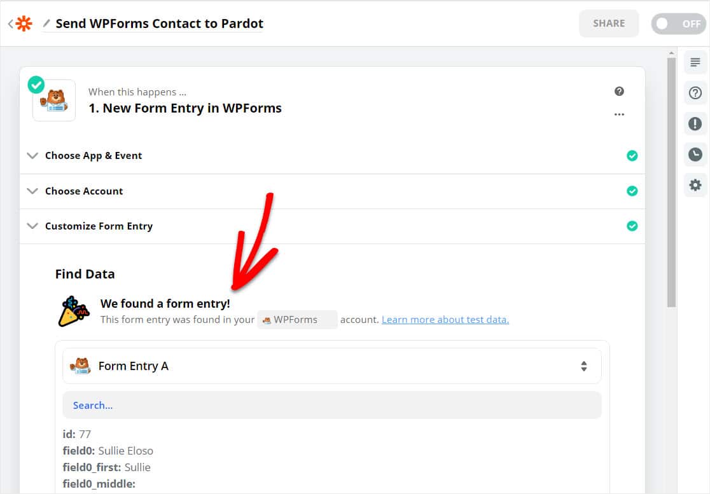Click the WPForms app icon on step
Viewport: 710px width, 494px height.
(x=54, y=100)
